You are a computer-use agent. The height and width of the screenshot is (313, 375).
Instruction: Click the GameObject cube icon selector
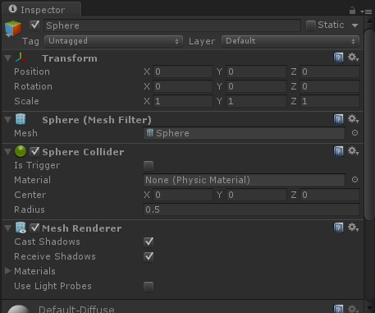coord(13,29)
